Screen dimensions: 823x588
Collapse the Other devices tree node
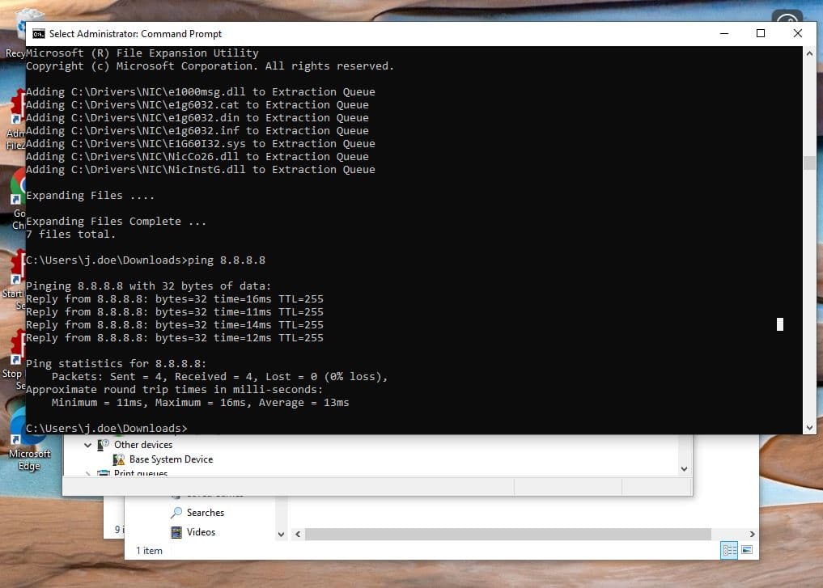click(x=88, y=445)
